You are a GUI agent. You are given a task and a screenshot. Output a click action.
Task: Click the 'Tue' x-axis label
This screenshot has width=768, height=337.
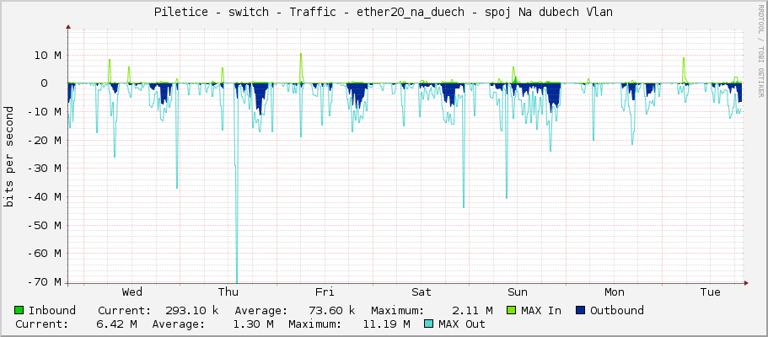(710, 292)
